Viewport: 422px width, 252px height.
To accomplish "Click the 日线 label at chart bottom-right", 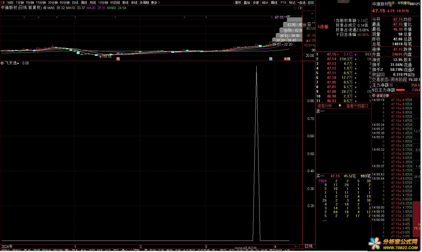I will pos(308,246).
